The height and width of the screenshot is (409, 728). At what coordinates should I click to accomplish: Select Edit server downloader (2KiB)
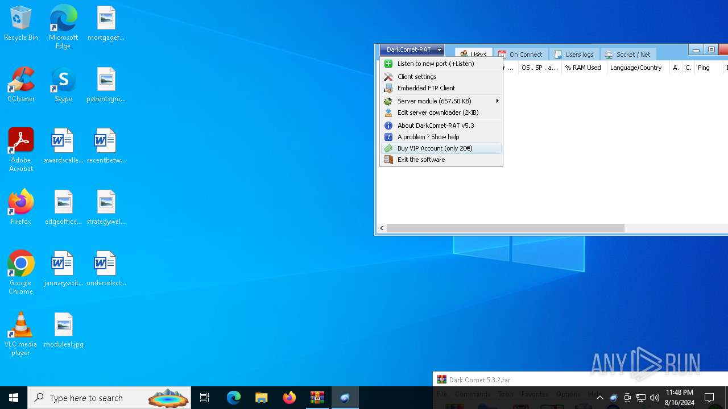coord(441,112)
